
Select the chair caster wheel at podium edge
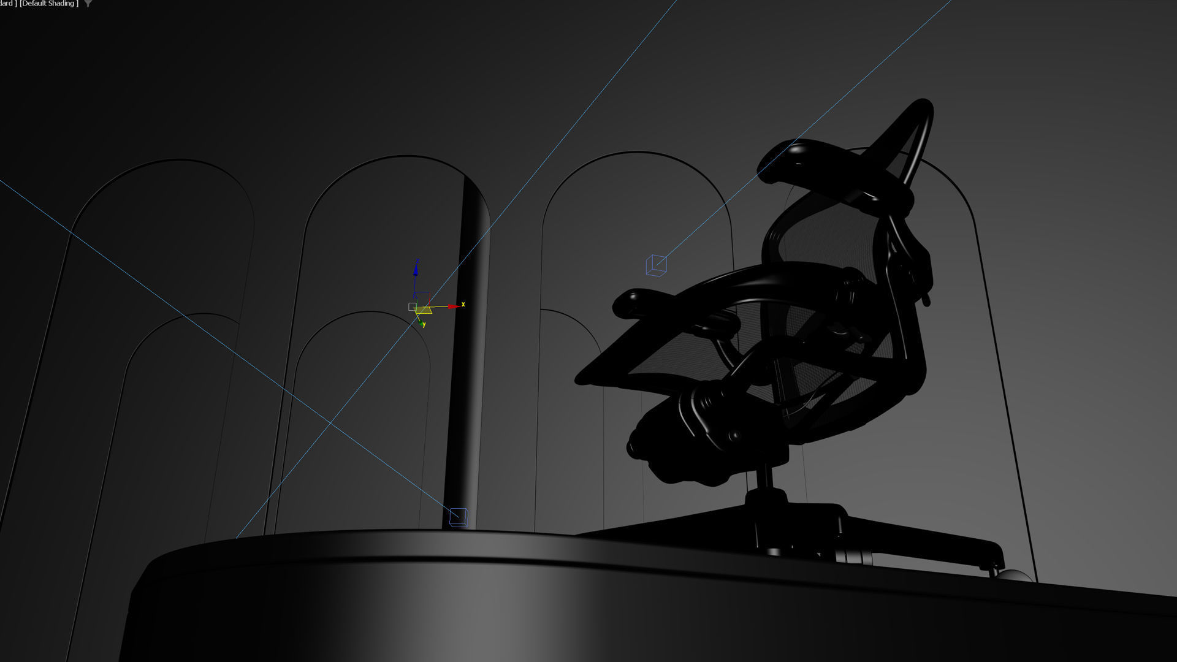[x=1013, y=576]
